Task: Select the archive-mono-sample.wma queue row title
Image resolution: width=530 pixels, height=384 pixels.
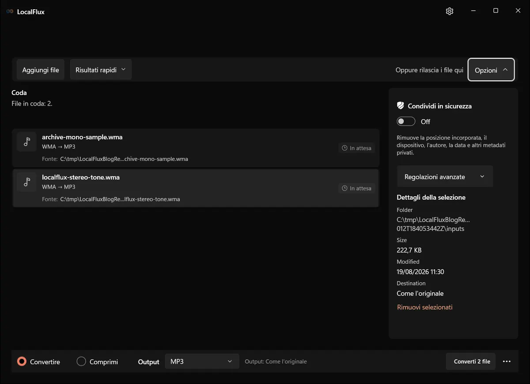Action: point(82,137)
